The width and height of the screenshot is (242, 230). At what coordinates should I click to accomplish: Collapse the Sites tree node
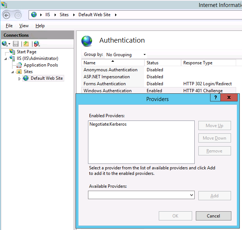tap(12, 72)
